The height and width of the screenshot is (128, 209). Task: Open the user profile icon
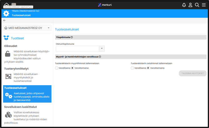[190, 5]
